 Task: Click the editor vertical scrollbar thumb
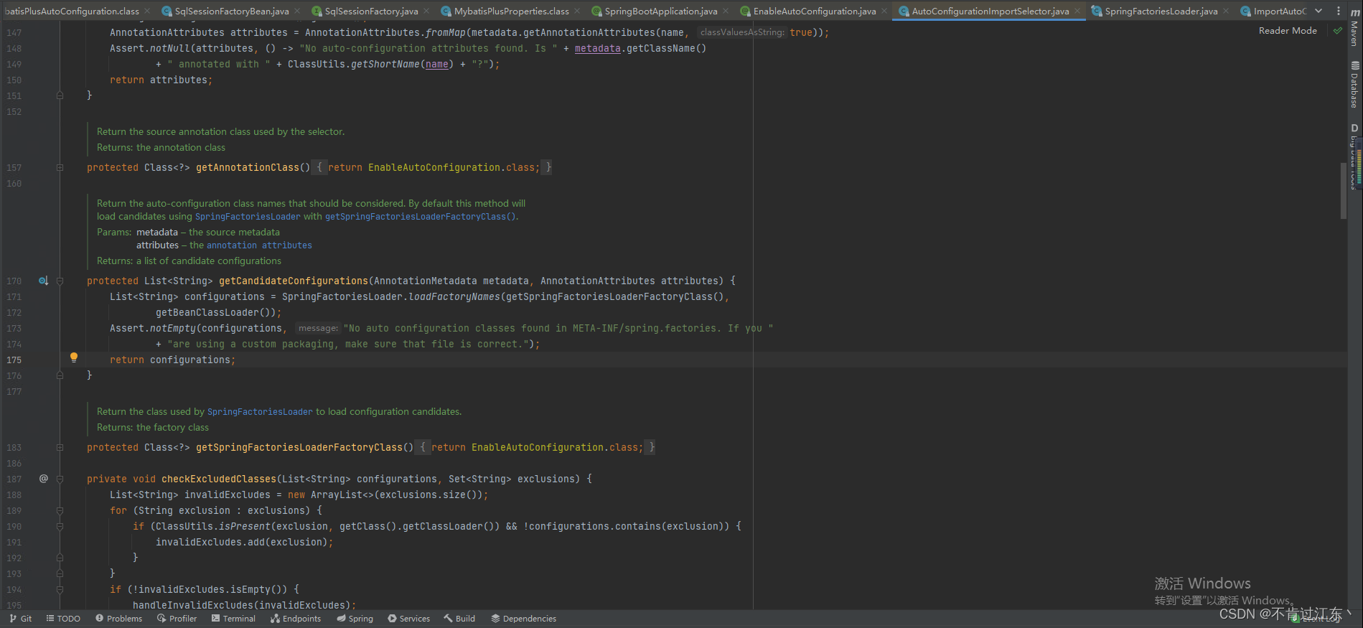tap(1343, 190)
